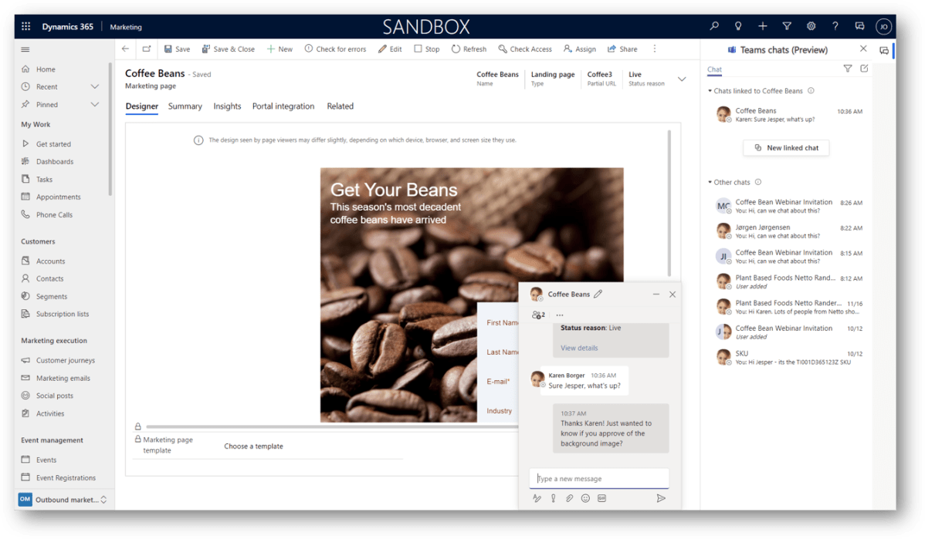This screenshot has height=539, width=925.
Task: Attach a file in the chat message box
Action: [x=569, y=498]
